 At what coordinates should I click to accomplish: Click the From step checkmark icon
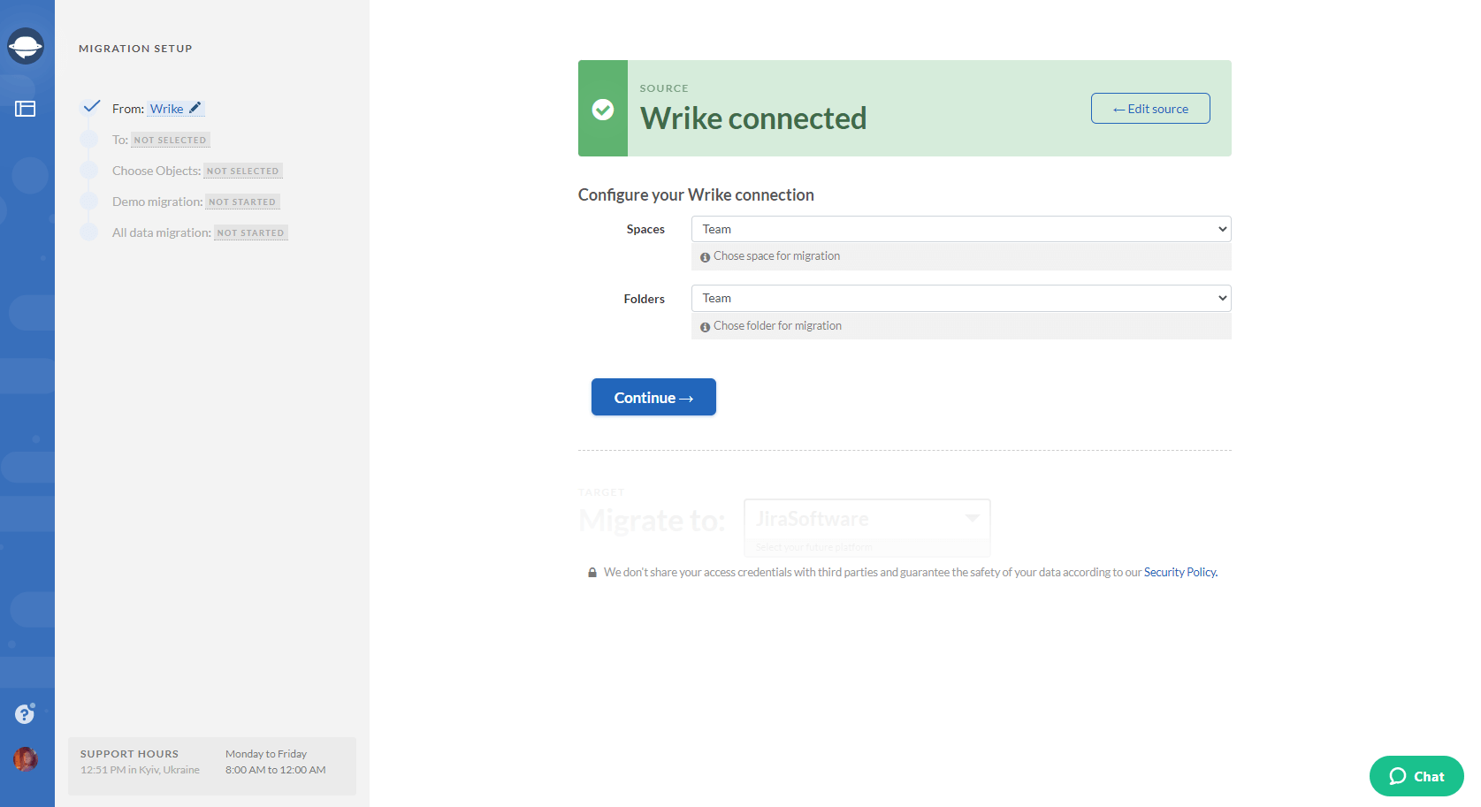click(x=91, y=107)
